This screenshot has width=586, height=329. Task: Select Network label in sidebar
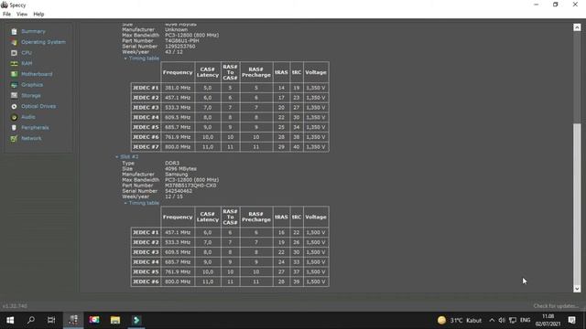click(x=31, y=138)
